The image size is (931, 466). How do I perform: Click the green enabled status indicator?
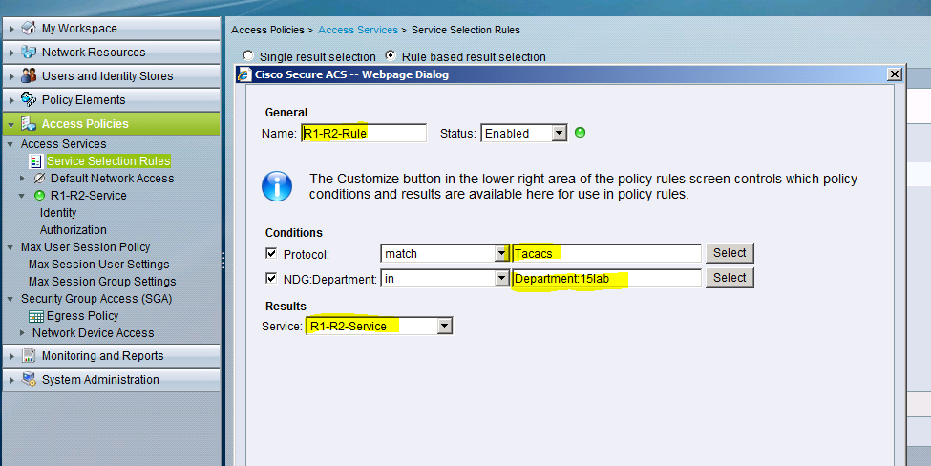click(581, 133)
